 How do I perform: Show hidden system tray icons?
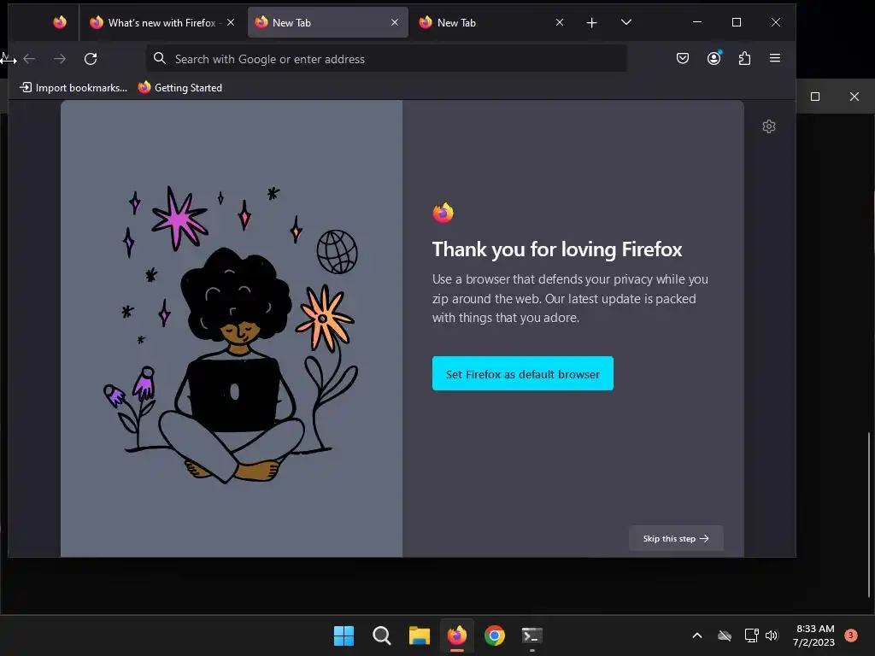(697, 635)
